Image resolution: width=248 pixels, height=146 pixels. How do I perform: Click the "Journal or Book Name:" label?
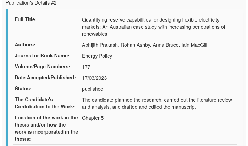[42, 56]
